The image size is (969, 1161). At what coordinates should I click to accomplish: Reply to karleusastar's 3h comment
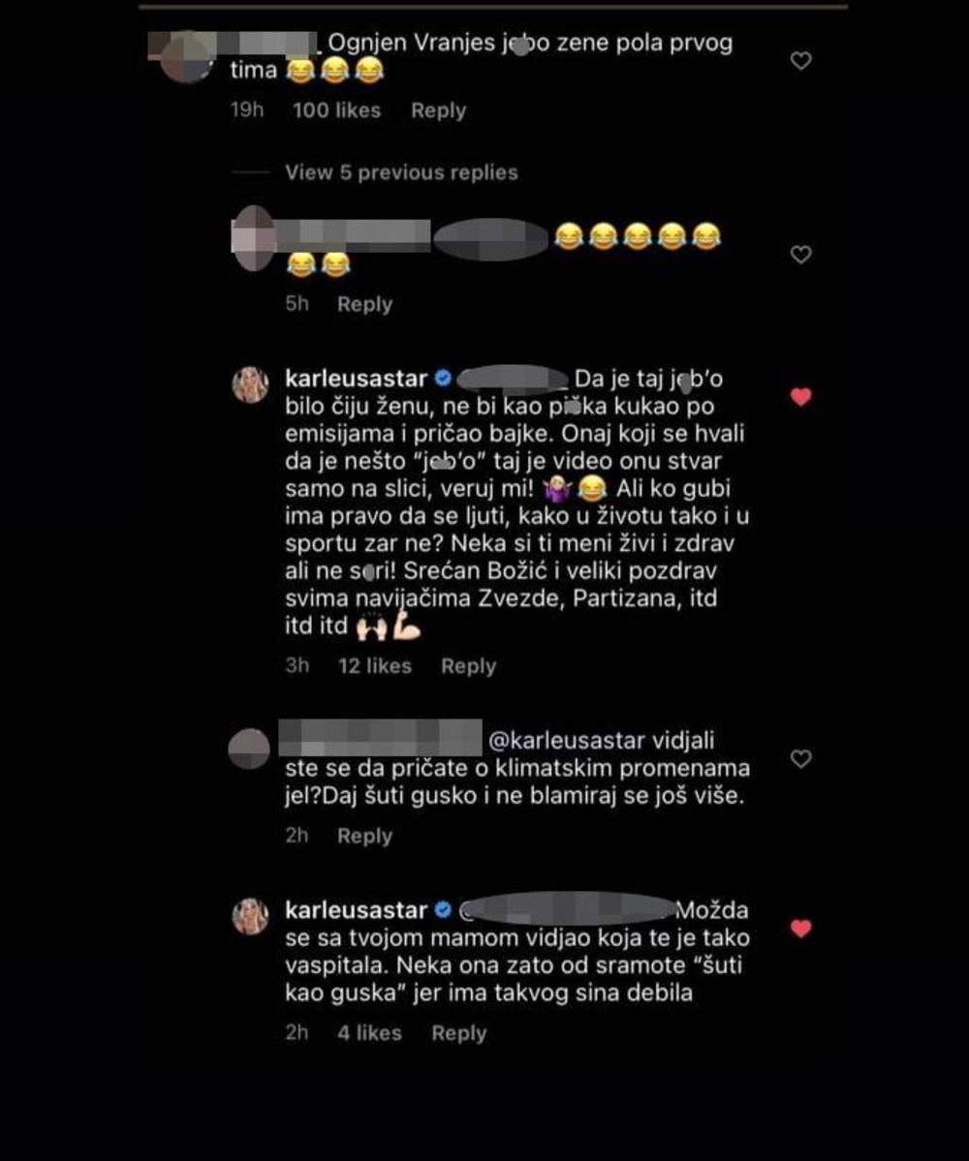click(468, 666)
